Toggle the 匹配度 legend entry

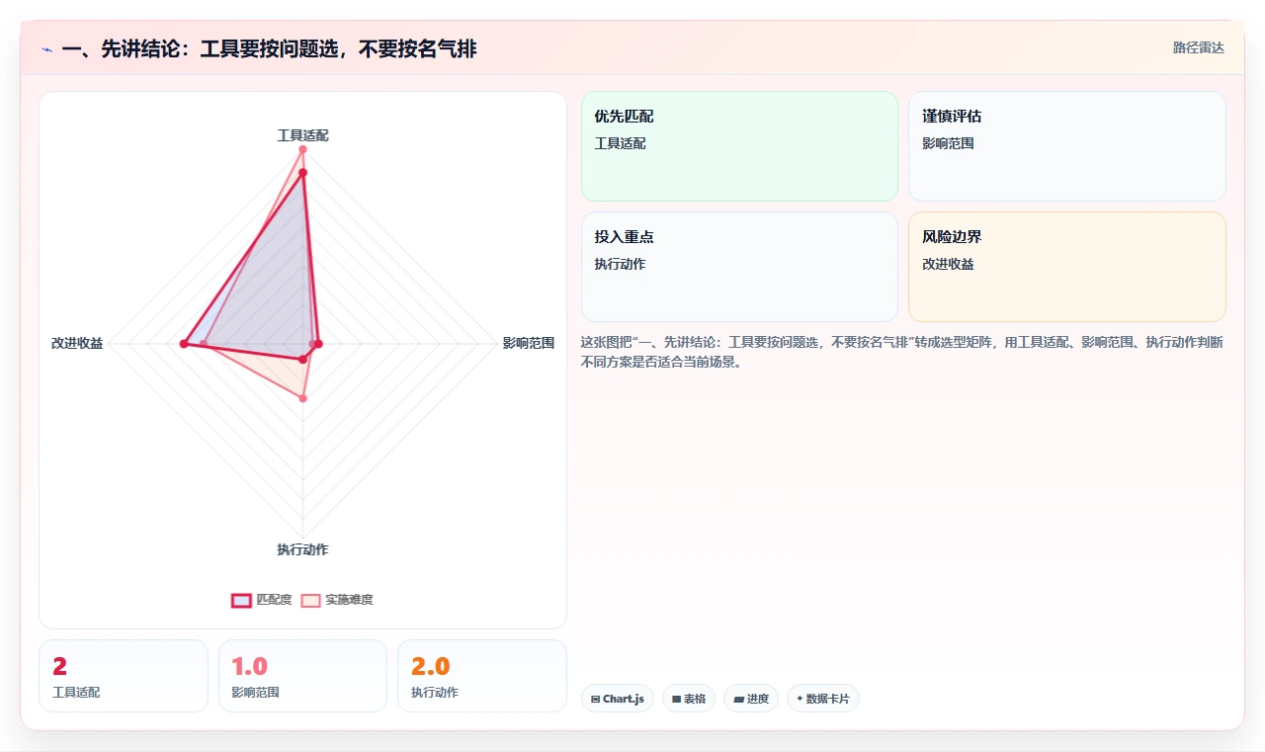[262, 600]
